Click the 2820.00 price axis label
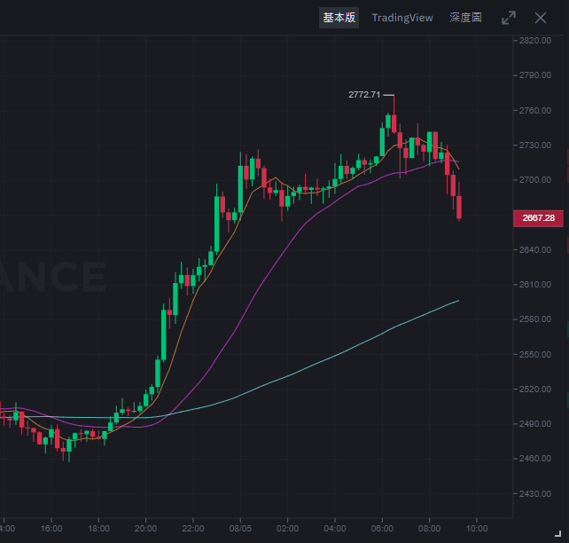569x543 pixels. coord(535,40)
